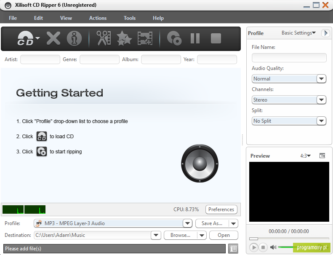Screen dimensions: 333x255
Task: Click the Effects stars toolbar icon
Action: coord(124,38)
